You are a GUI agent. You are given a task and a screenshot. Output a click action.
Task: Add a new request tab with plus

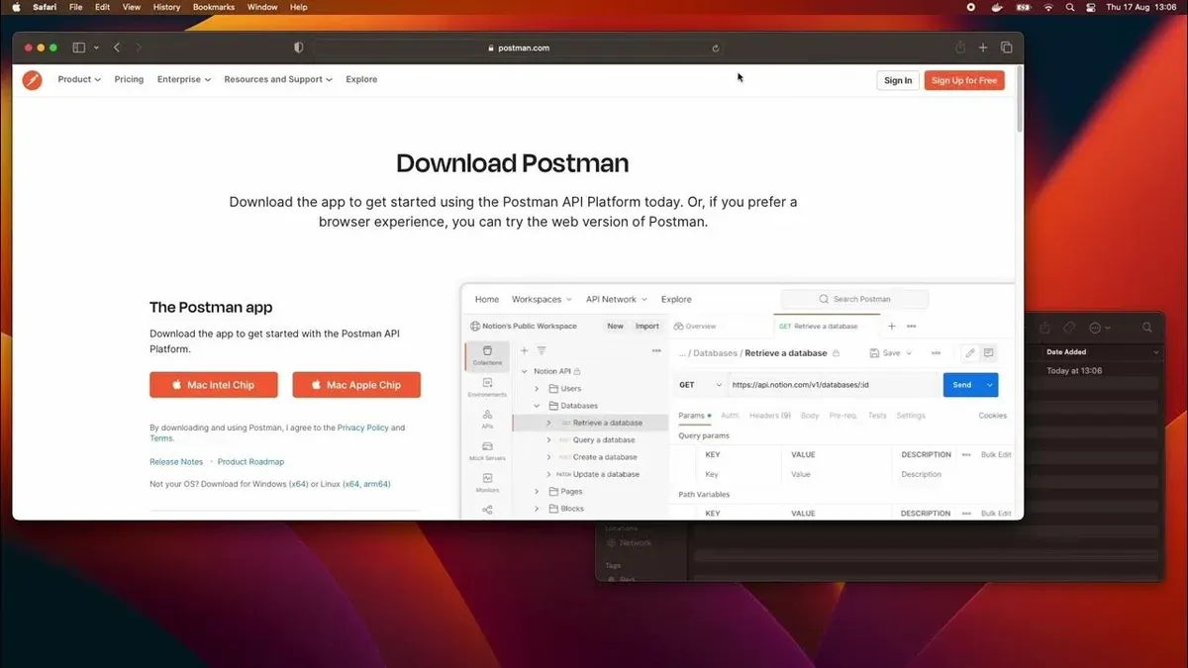coord(891,326)
